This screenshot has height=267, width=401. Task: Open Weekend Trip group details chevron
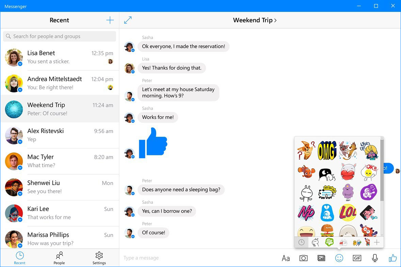(275, 20)
